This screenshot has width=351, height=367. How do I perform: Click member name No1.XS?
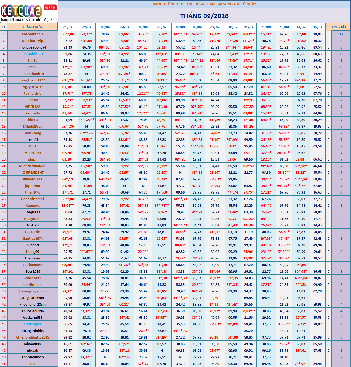(32, 225)
